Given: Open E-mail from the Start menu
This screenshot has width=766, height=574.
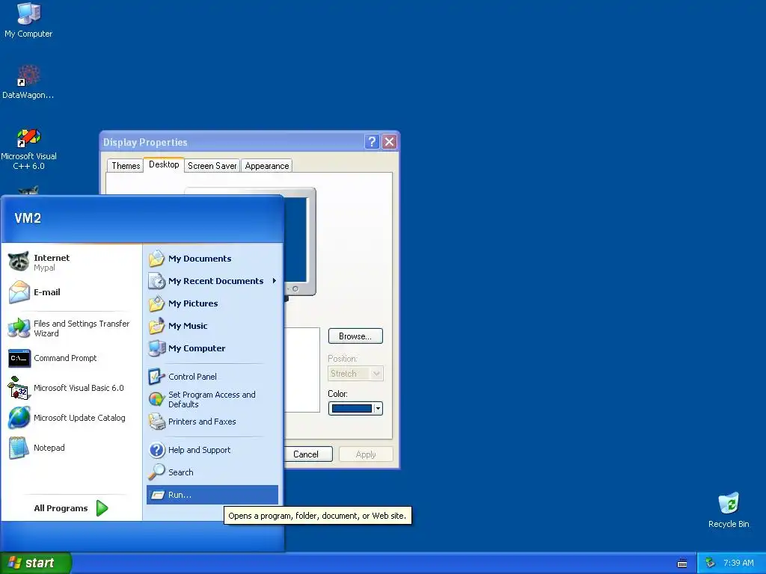Looking at the screenshot, I should tap(71, 292).
